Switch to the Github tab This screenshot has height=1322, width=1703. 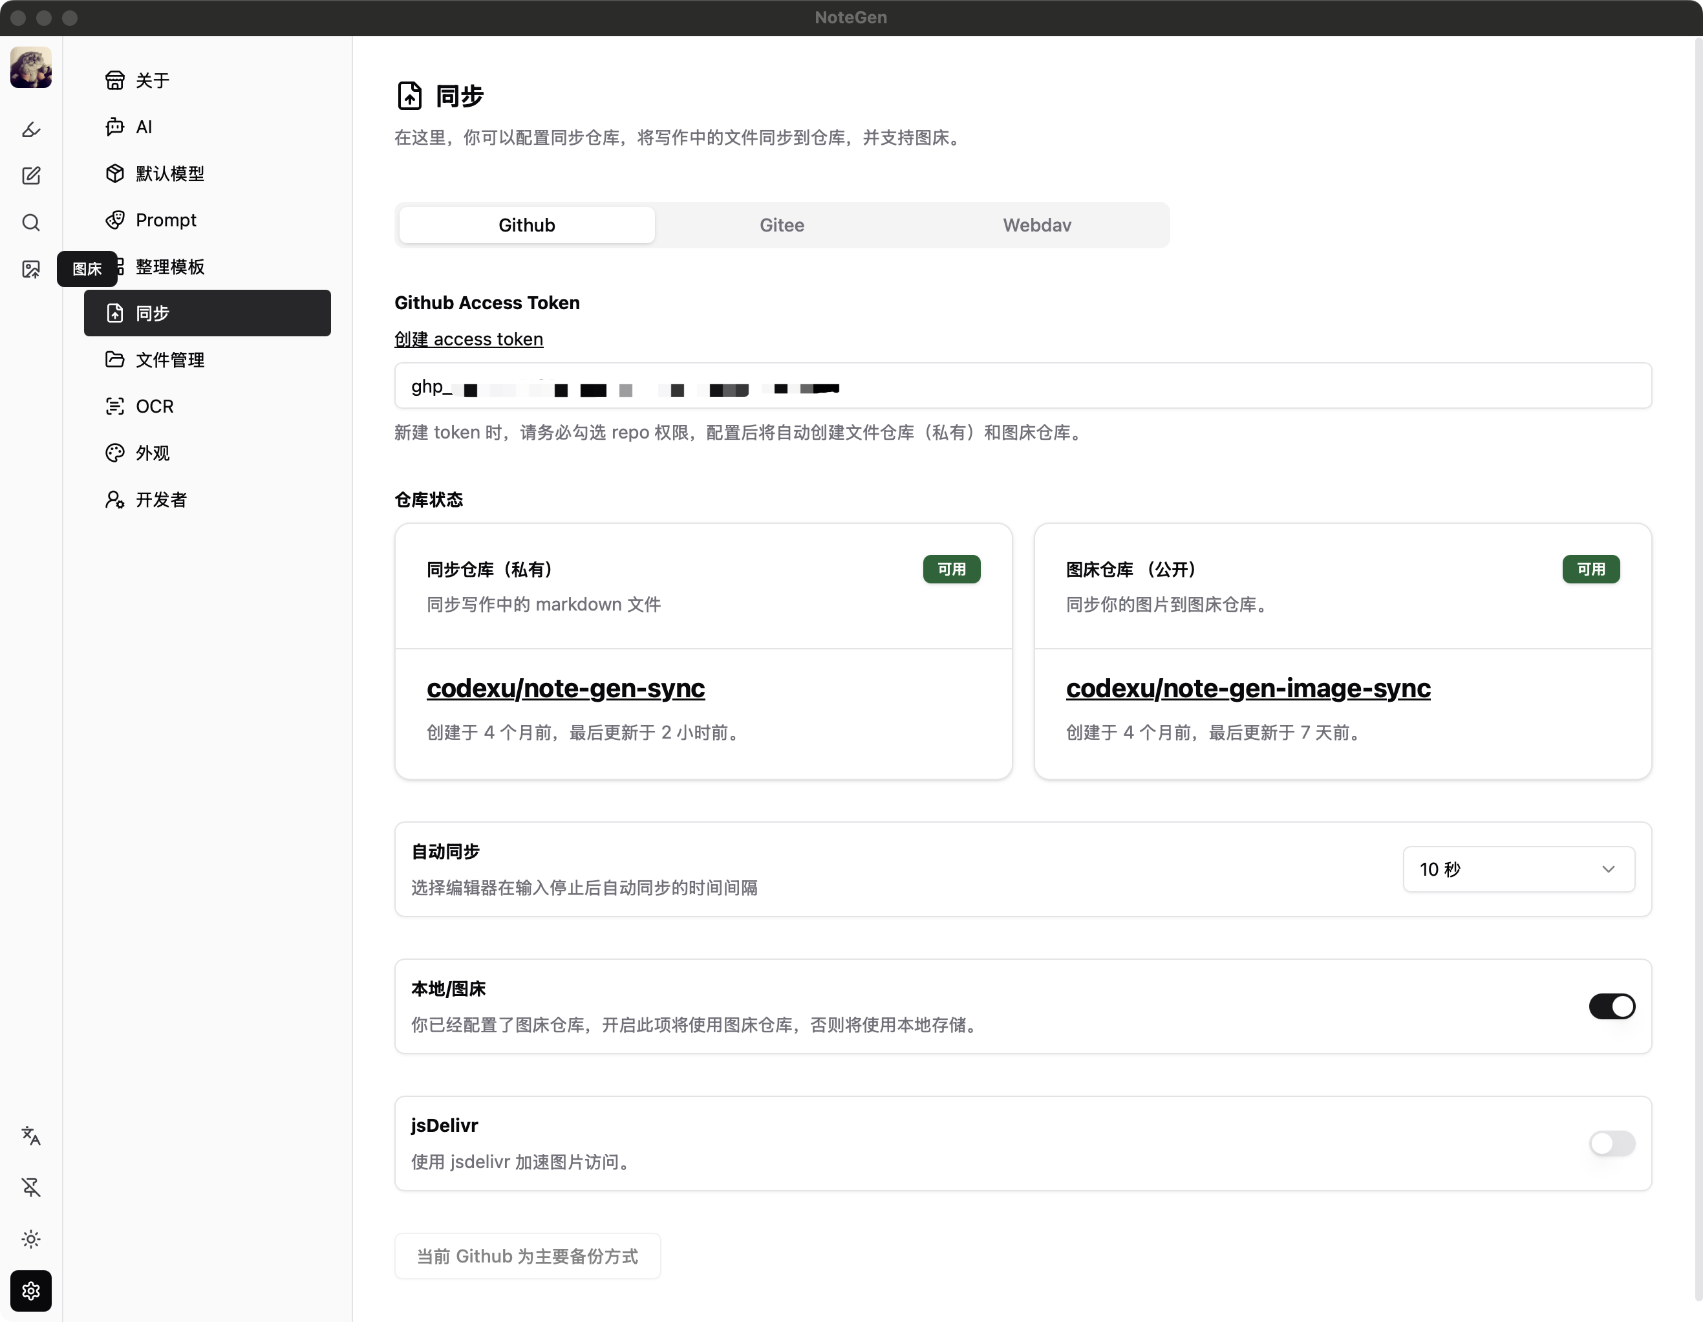tap(527, 226)
